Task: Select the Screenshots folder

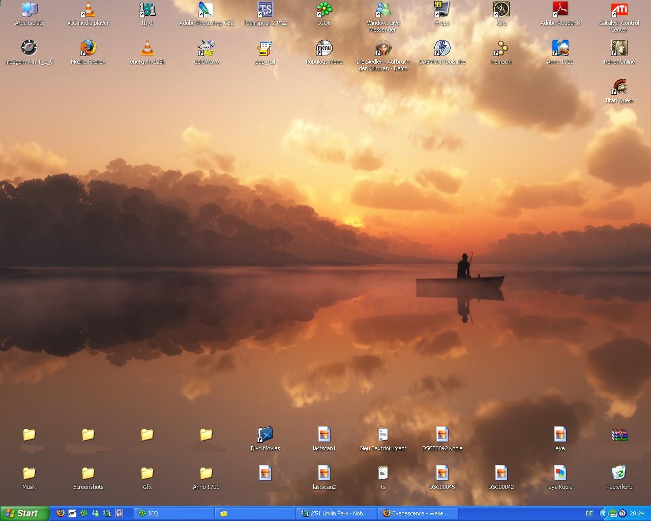Action: (88, 474)
